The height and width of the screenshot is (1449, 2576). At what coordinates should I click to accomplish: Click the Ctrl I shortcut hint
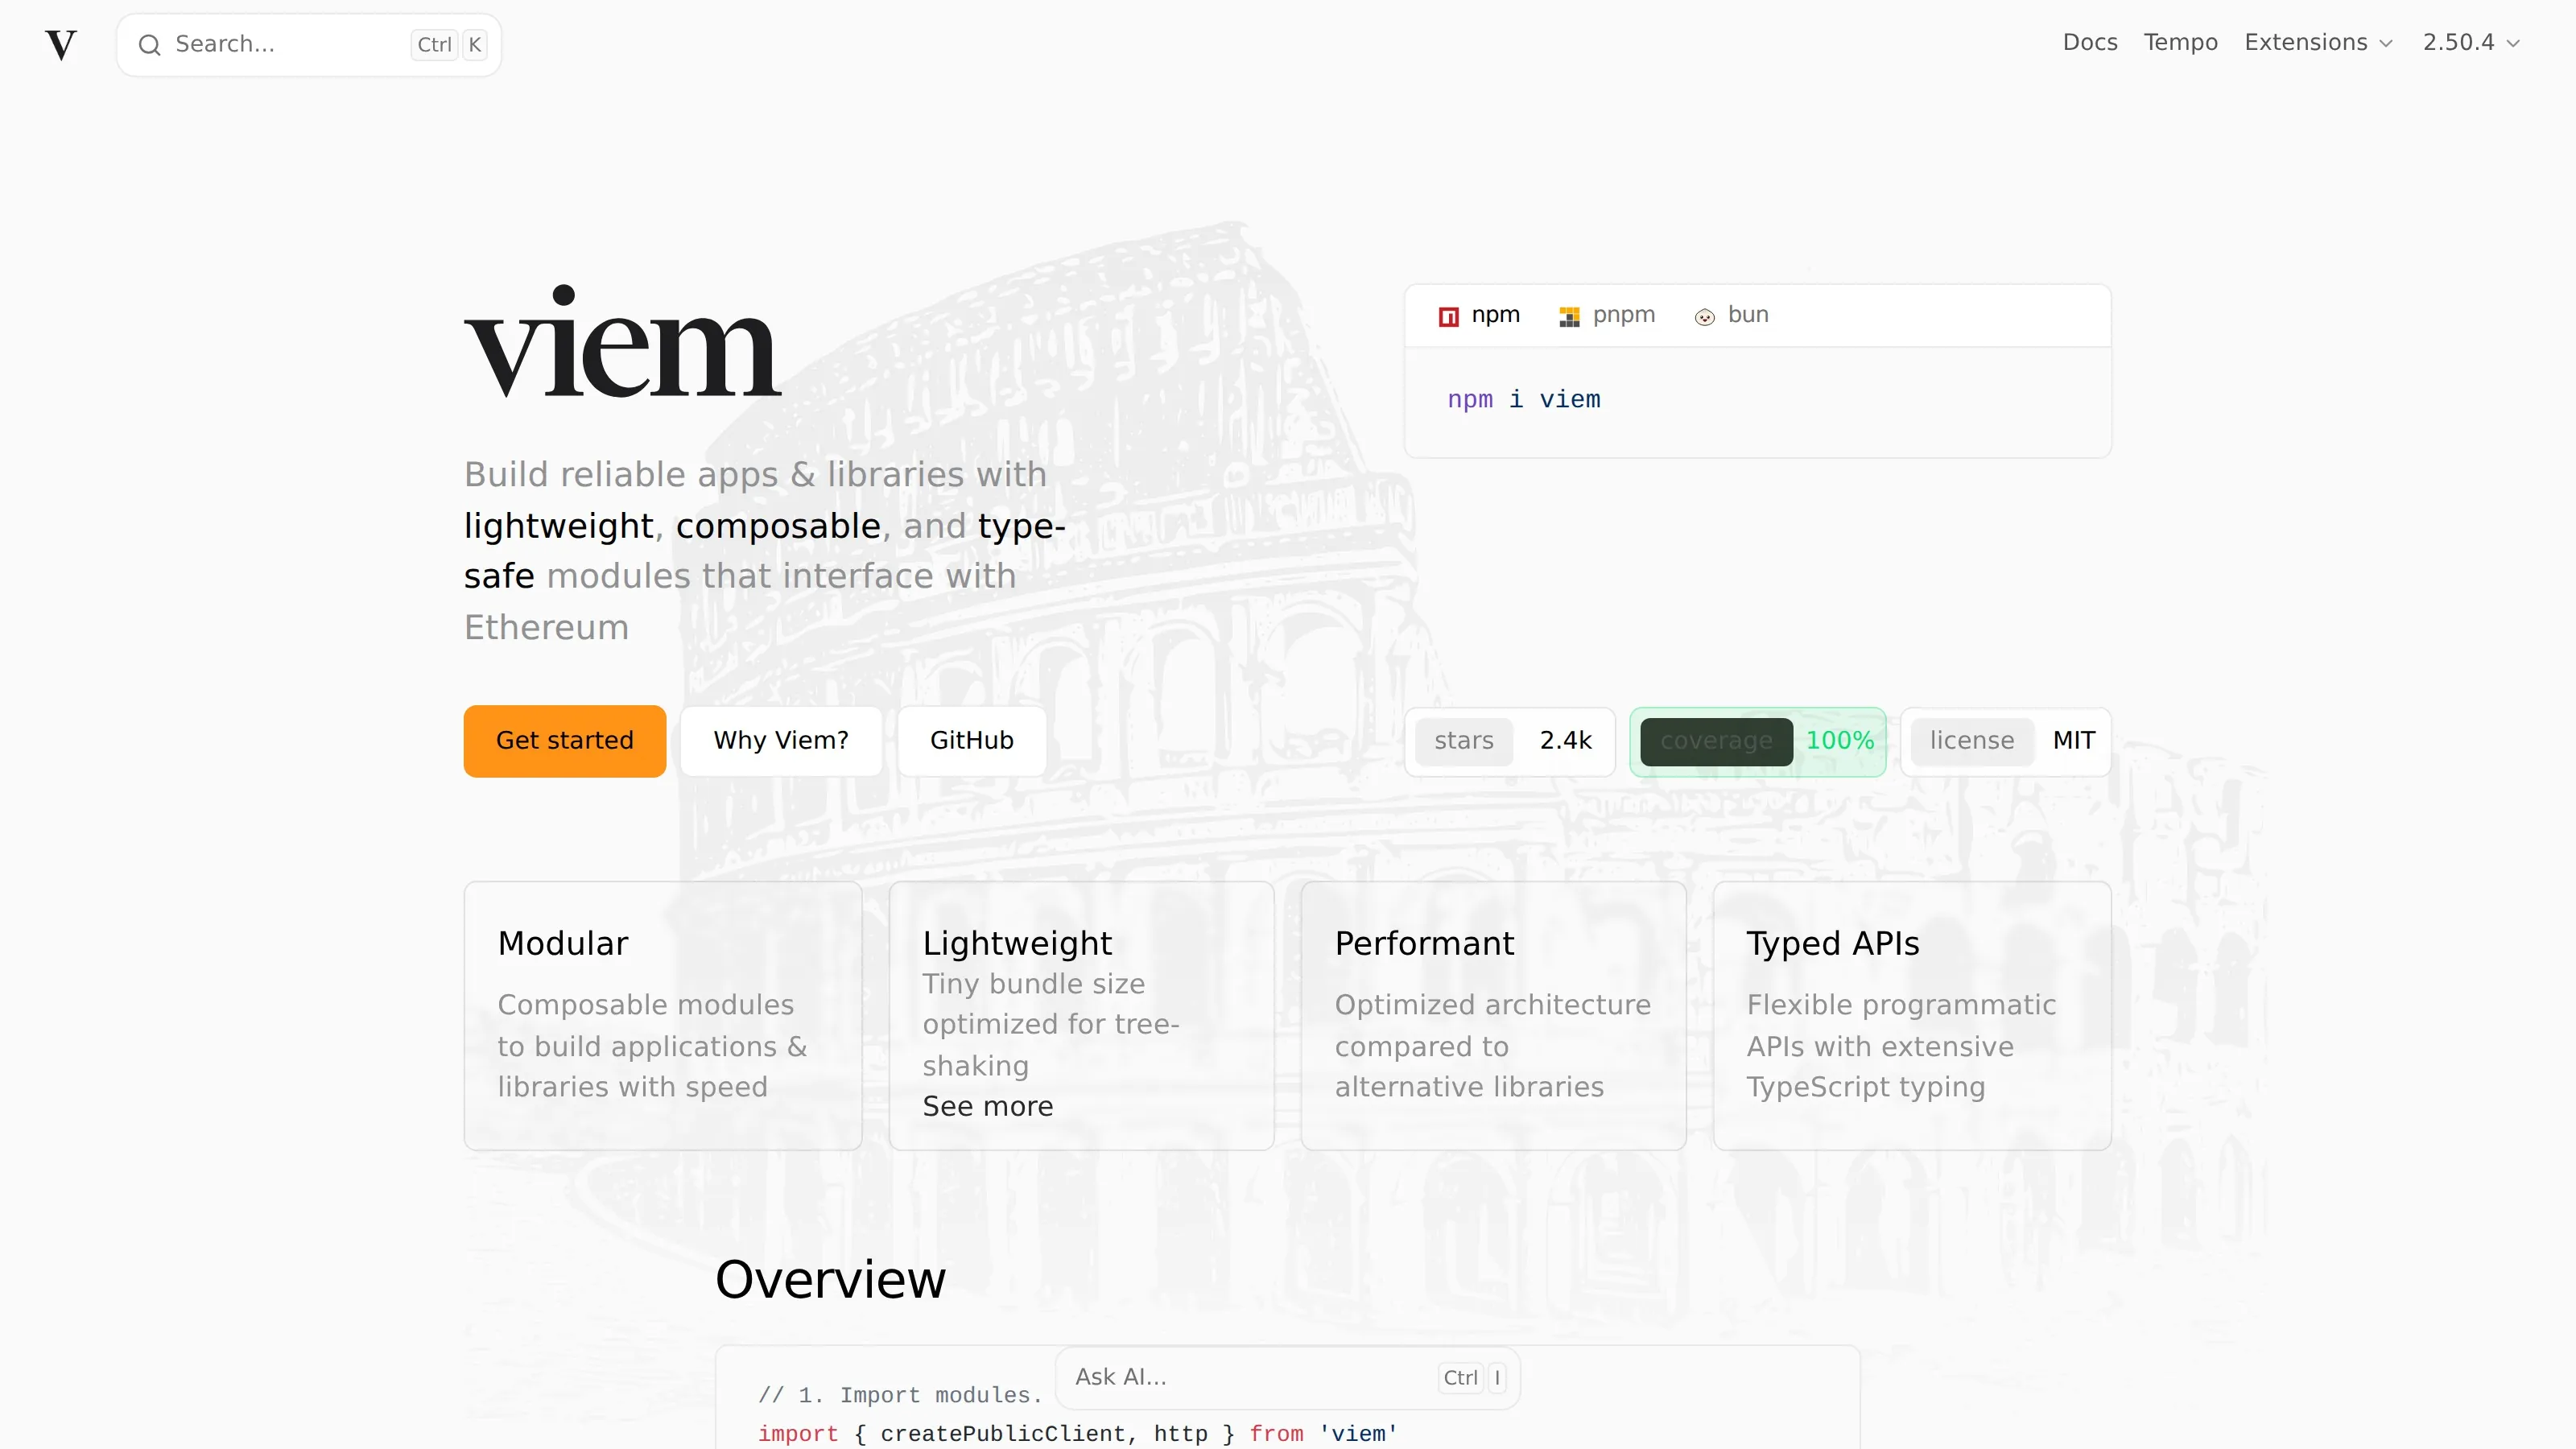(1472, 1378)
